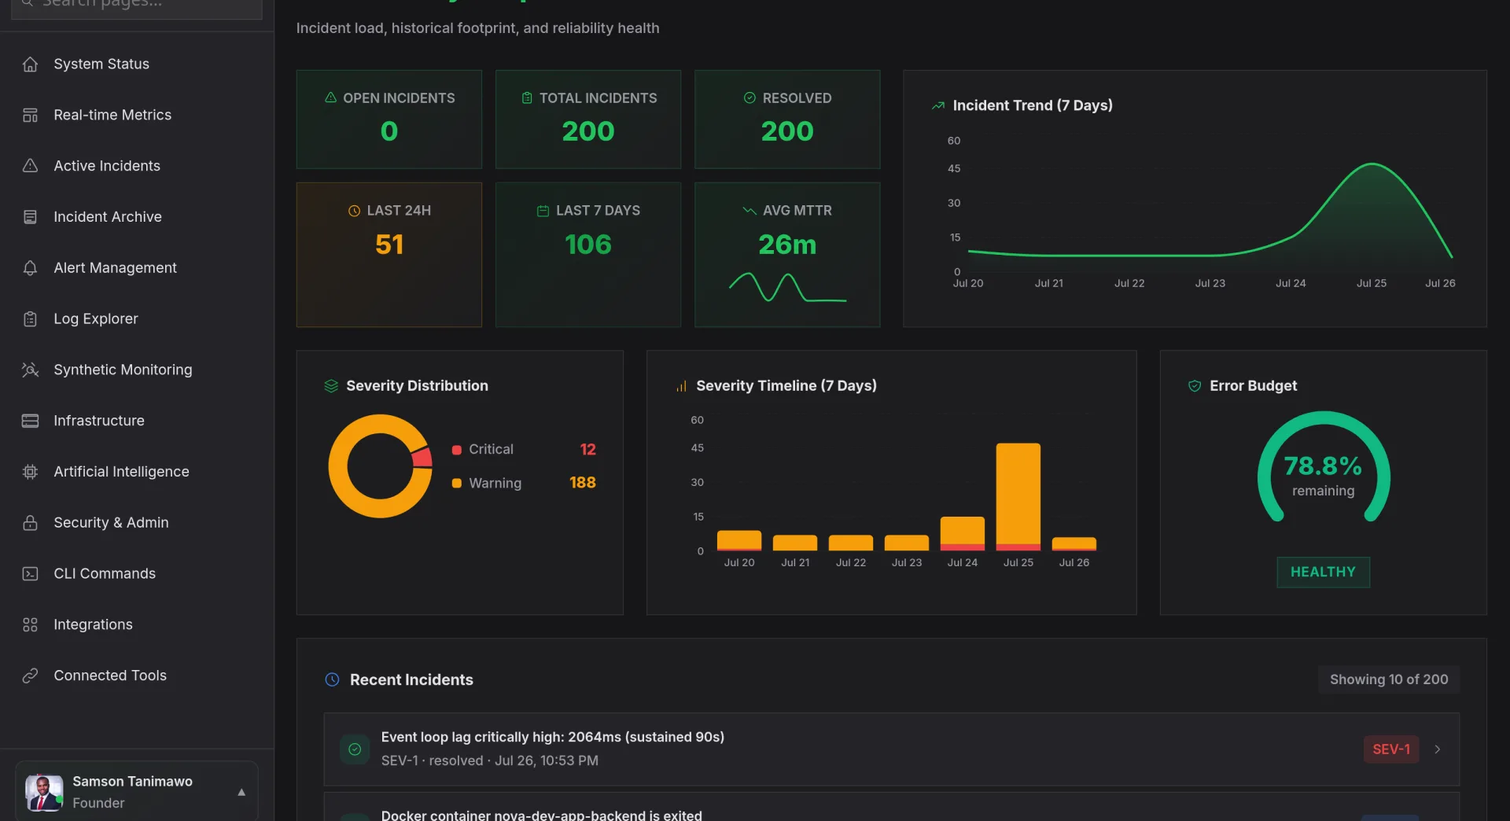Click the Last 24H clock icon
The image size is (1510, 821).
pyautogui.click(x=354, y=211)
